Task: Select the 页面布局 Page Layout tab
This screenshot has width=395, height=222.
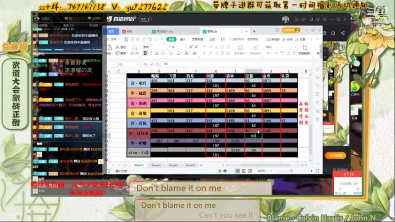Action: coord(197,39)
